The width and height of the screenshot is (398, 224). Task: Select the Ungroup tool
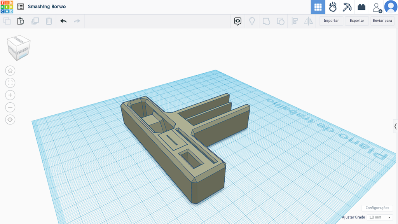[280, 21]
